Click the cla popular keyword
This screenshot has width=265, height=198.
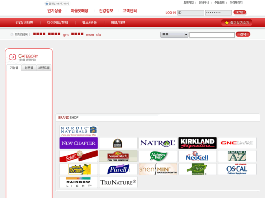pyautogui.click(x=98, y=35)
